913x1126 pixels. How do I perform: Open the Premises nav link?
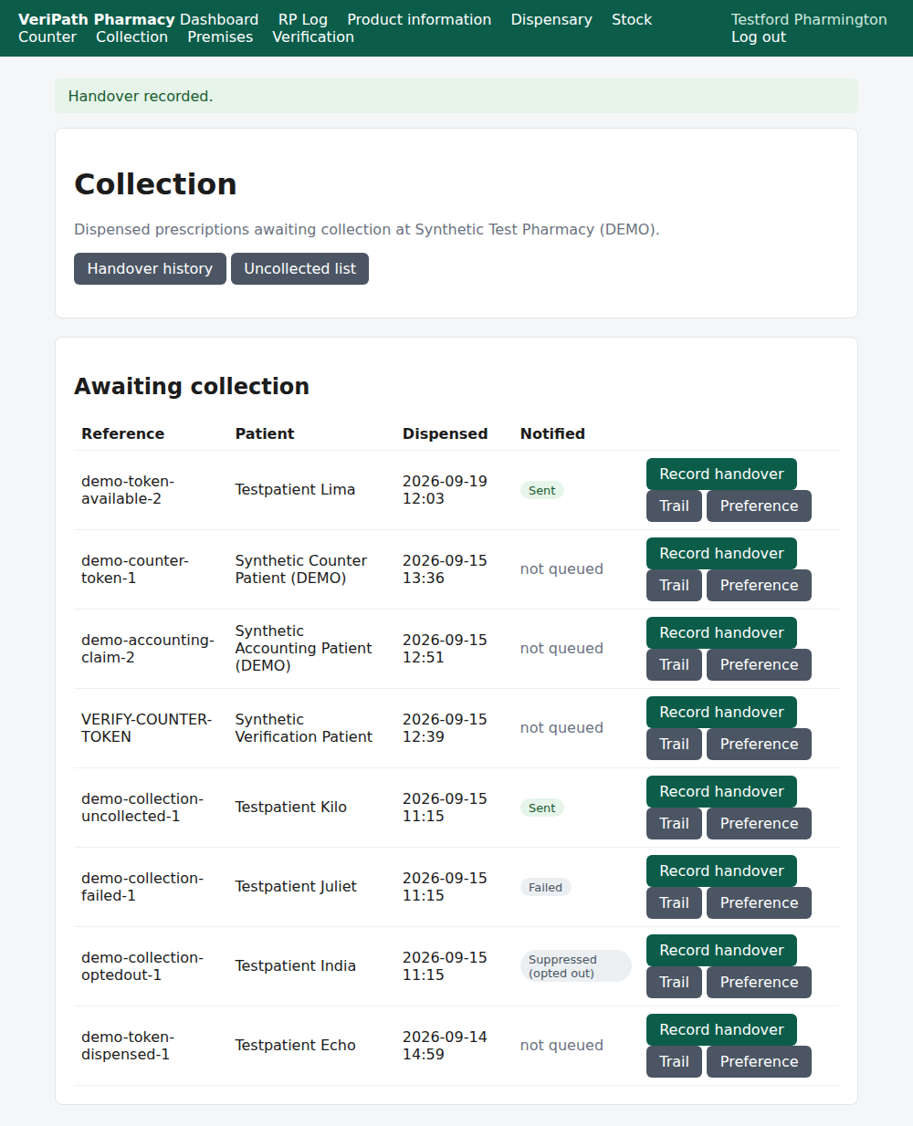click(x=220, y=36)
